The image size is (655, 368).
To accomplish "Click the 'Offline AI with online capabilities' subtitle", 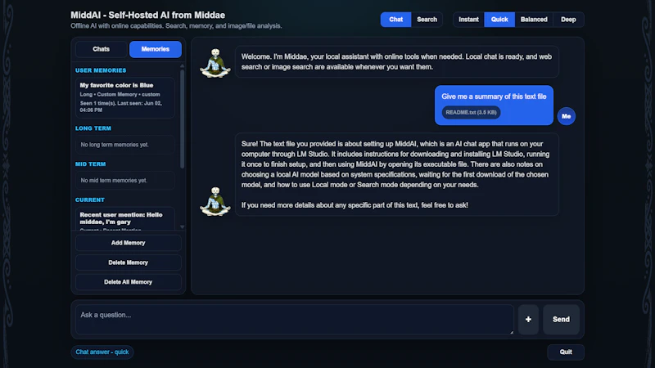I will [176, 26].
